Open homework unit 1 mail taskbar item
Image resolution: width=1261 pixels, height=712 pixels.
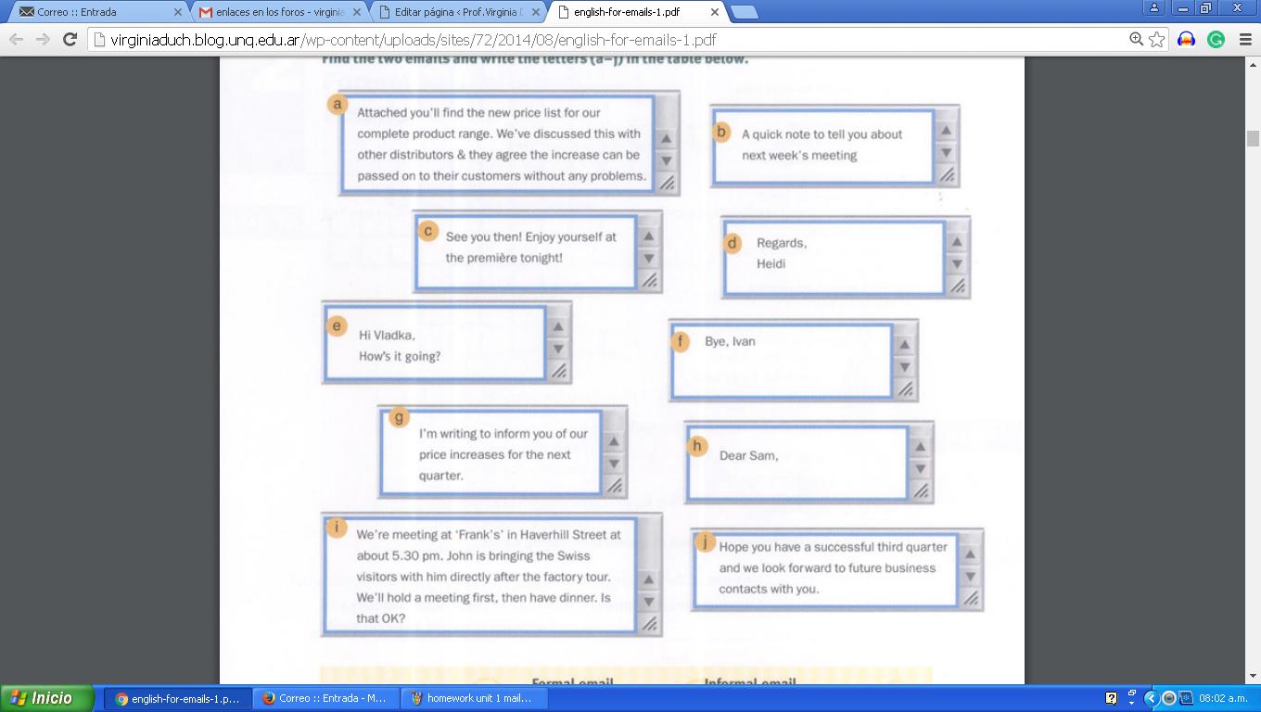[471, 698]
